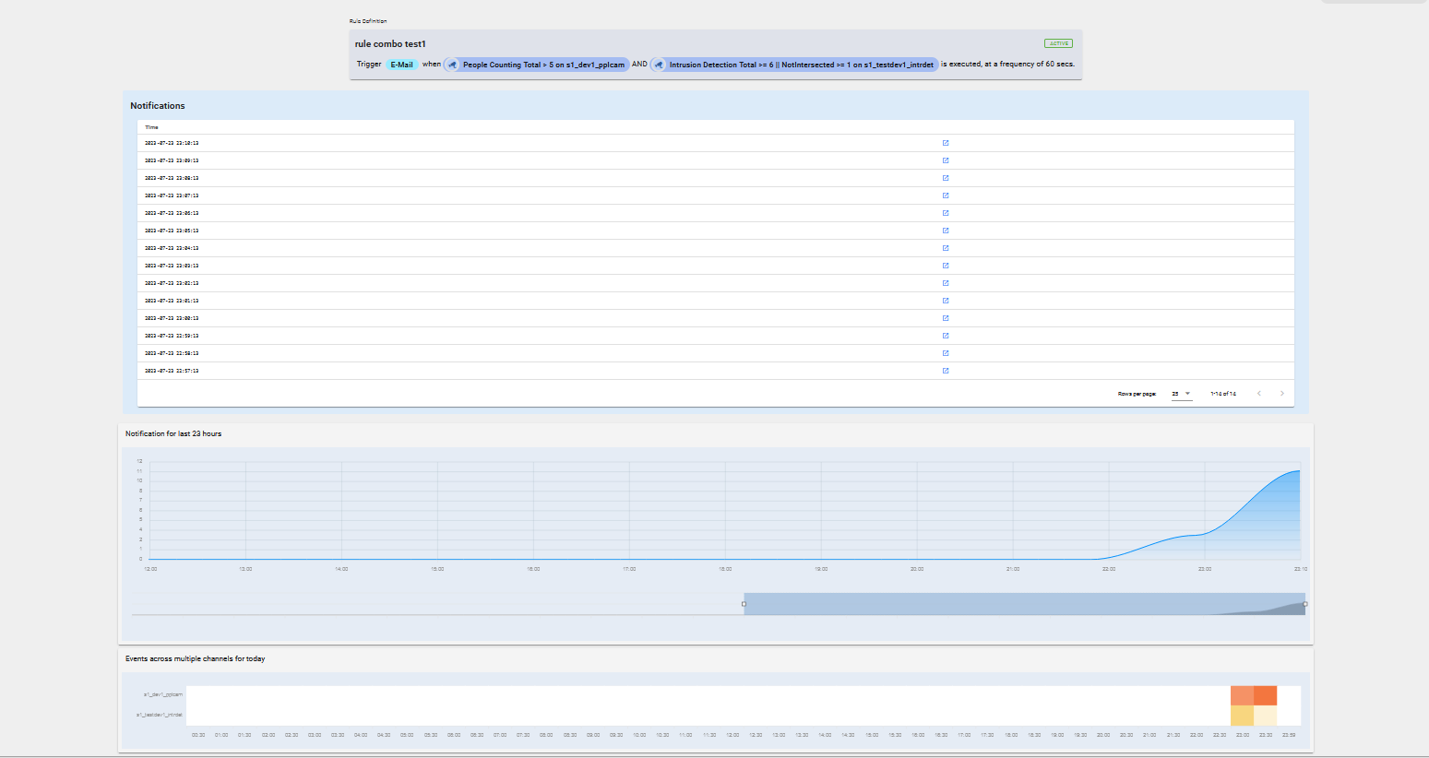The image size is (1429, 758).
Task: Click the E-Mail trigger chip
Action: coord(401,65)
